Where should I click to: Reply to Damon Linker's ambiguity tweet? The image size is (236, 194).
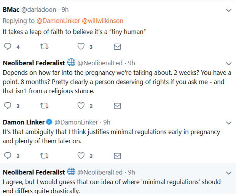pos(8,155)
